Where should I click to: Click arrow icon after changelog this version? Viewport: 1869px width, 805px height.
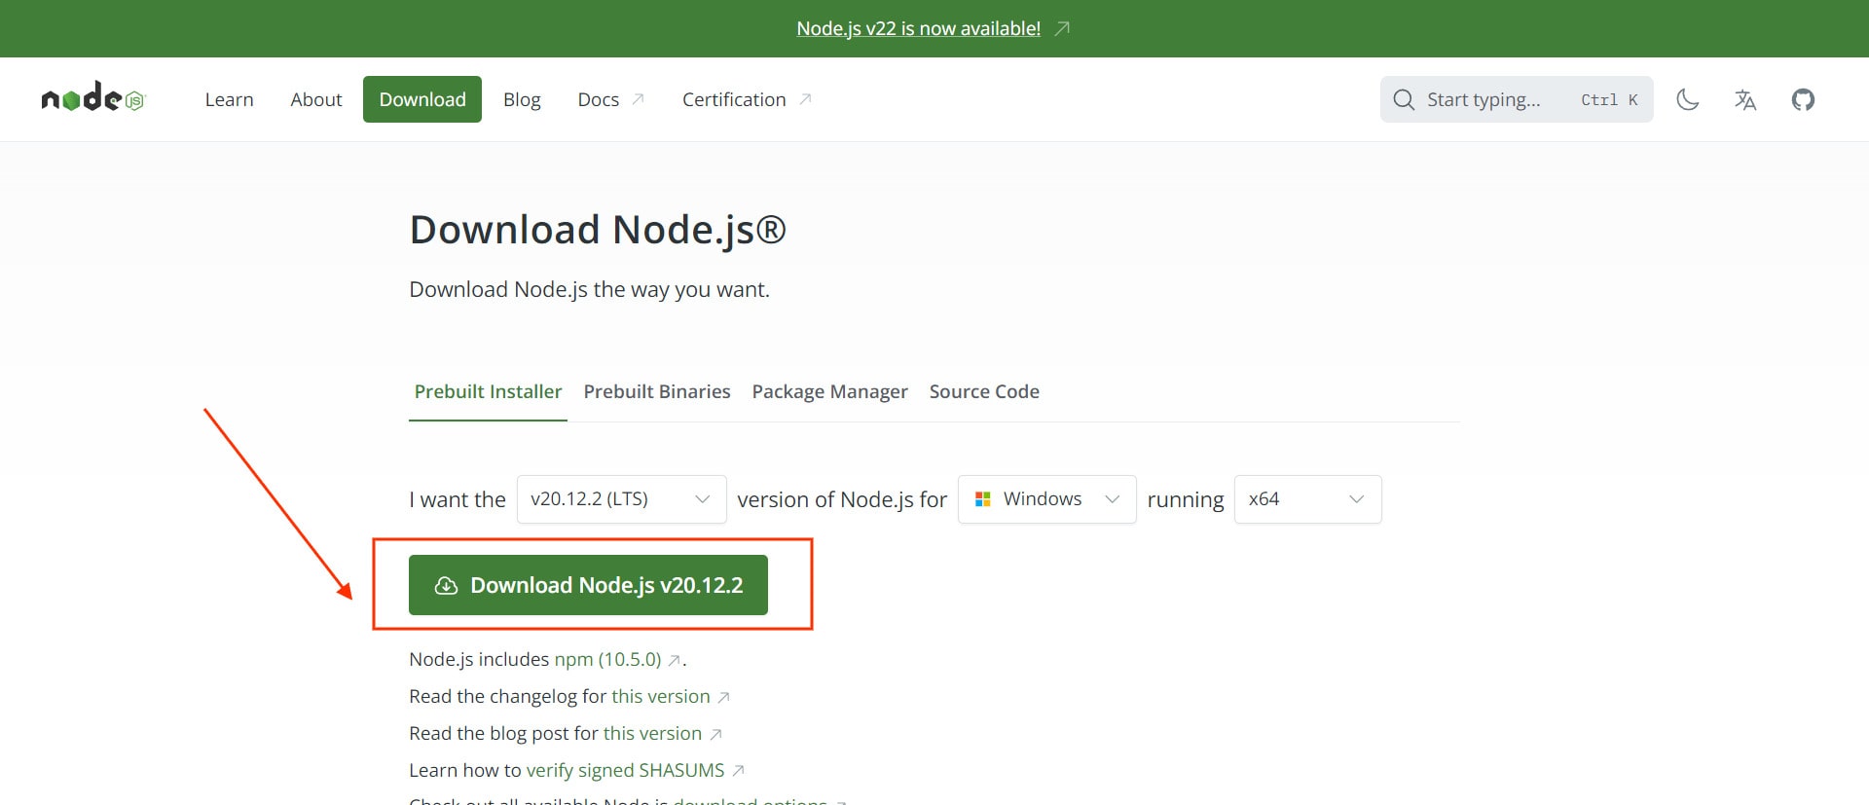click(723, 698)
